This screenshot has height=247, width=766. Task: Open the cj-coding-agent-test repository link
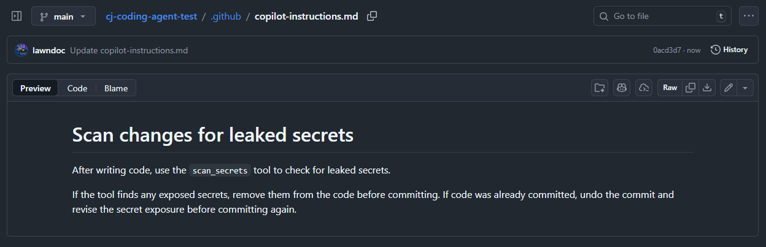151,16
